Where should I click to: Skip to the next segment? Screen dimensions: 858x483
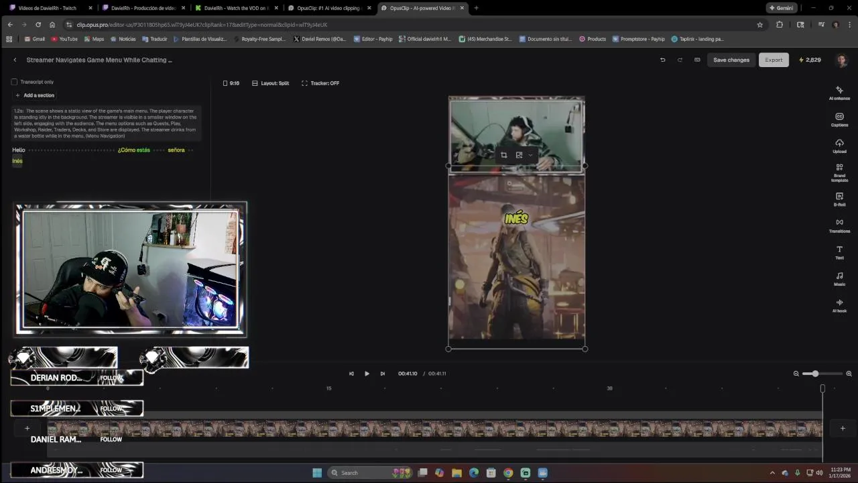[x=383, y=374]
